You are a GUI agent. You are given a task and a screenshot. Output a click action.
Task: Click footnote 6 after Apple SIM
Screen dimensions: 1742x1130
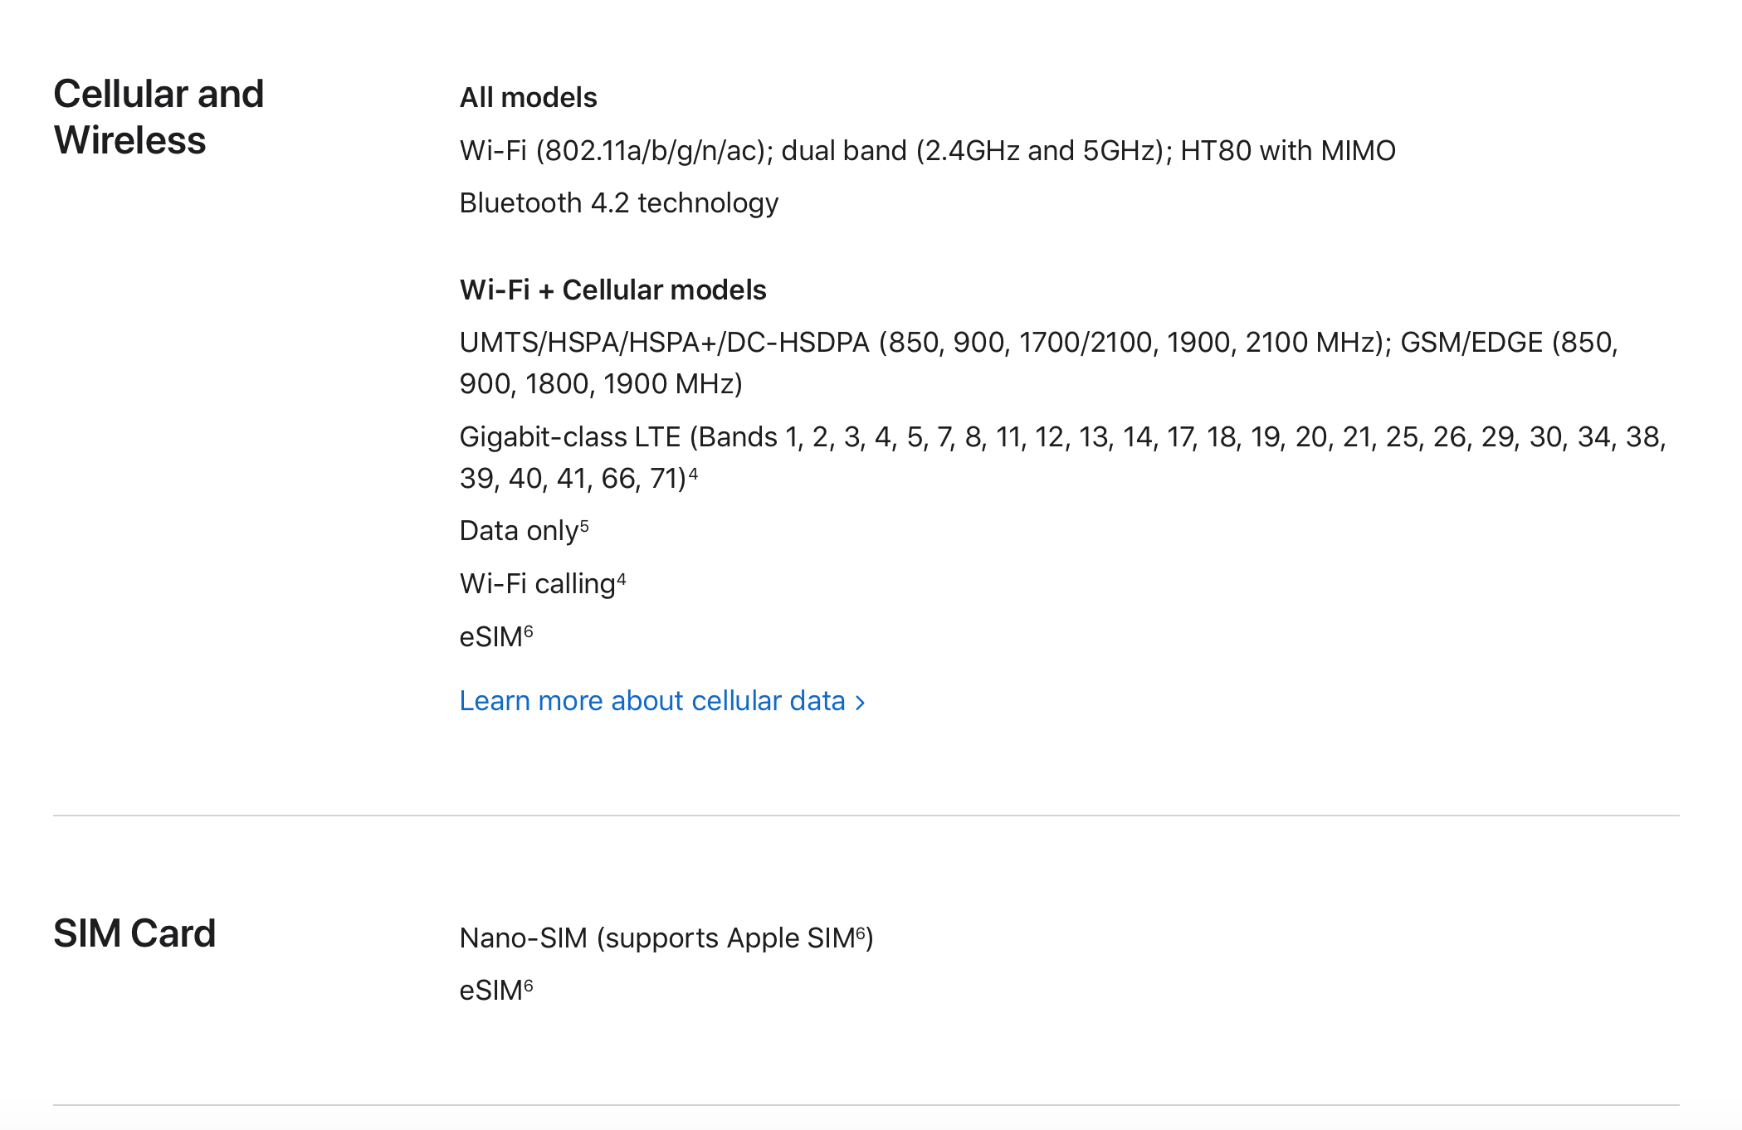point(861,933)
